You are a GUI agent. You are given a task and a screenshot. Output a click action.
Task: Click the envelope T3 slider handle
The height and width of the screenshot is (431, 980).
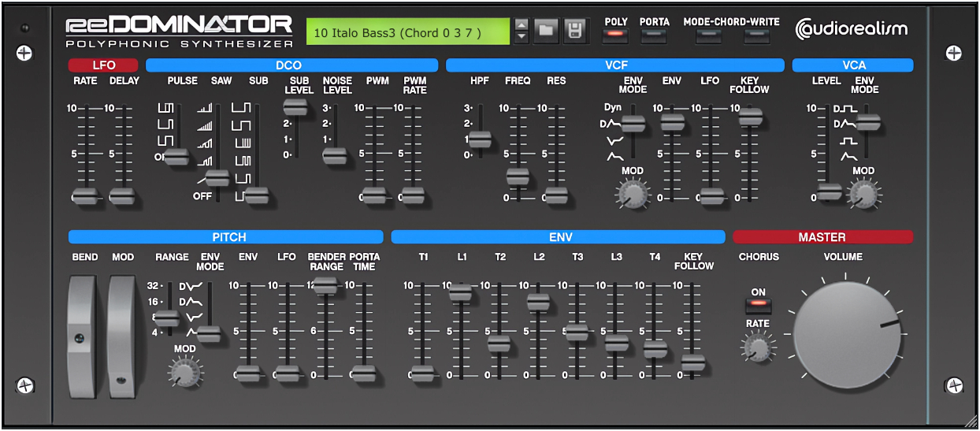pyautogui.click(x=577, y=332)
